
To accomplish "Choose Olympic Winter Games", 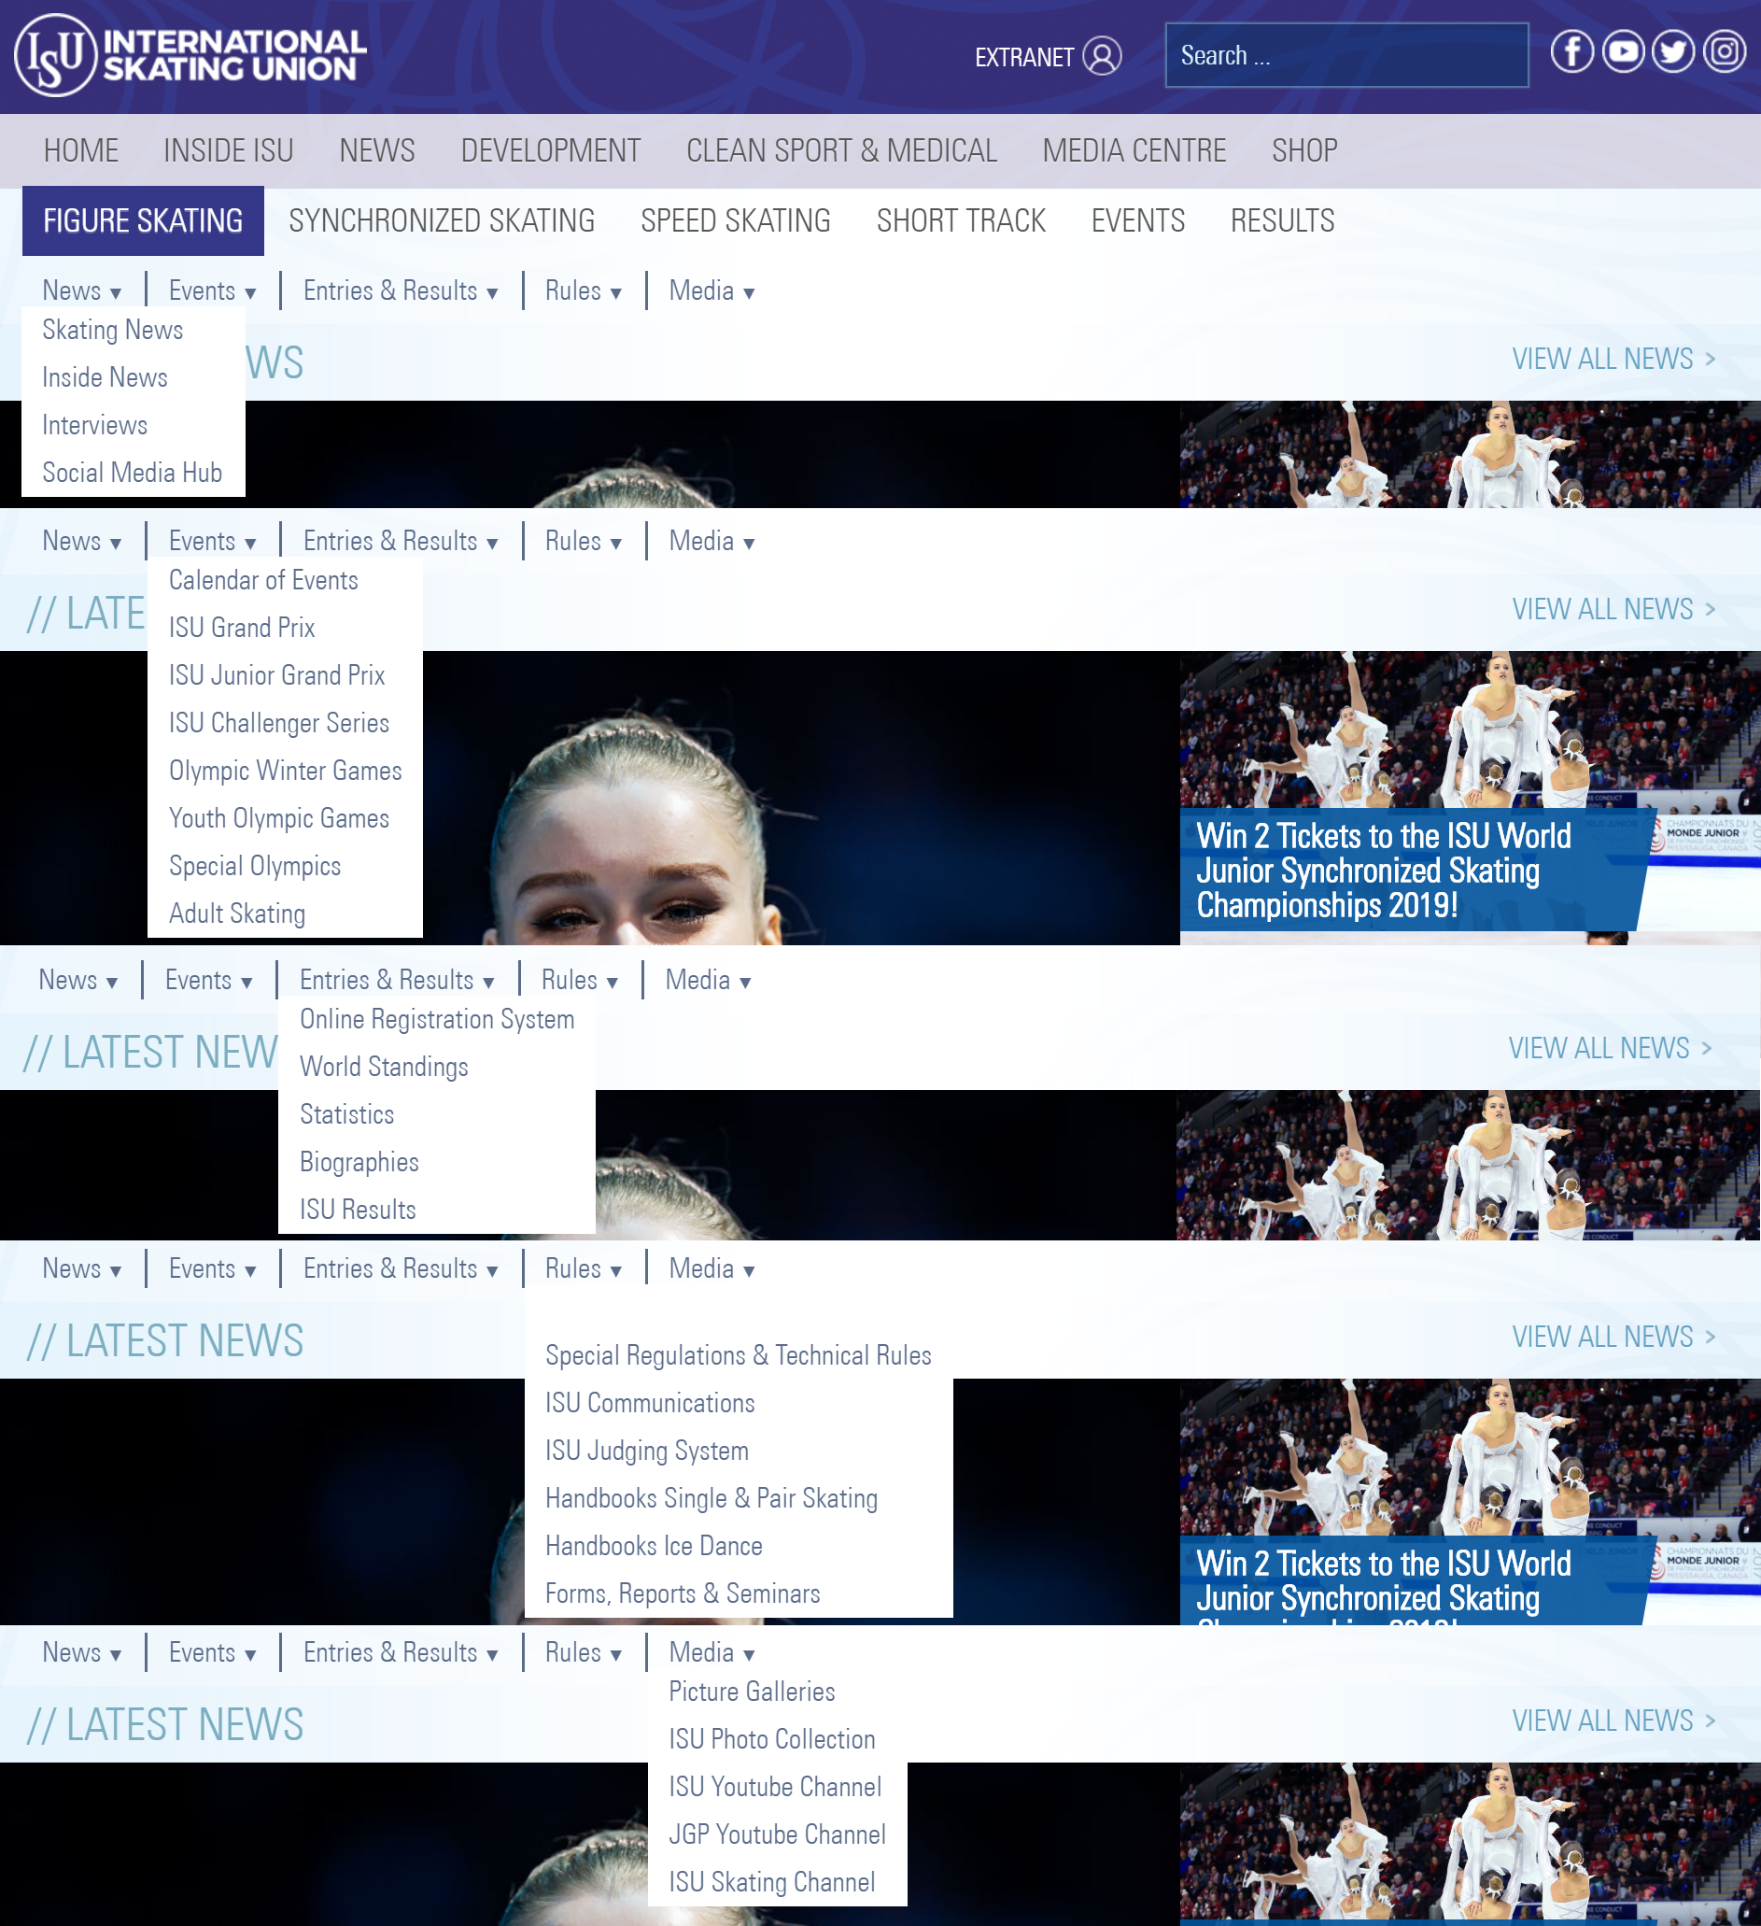I will (286, 771).
